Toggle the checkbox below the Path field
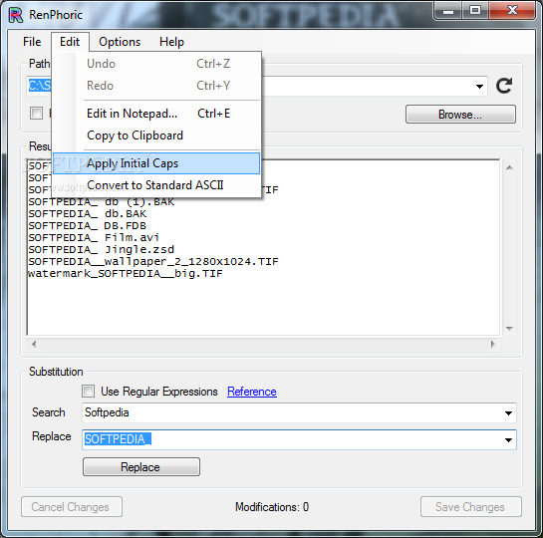This screenshot has width=543, height=538. [36, 114]
